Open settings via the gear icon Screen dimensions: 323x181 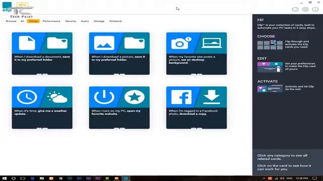click(305, 9)
